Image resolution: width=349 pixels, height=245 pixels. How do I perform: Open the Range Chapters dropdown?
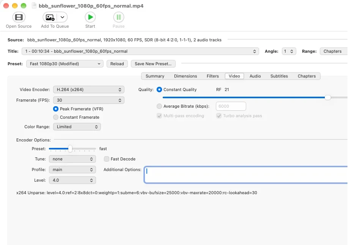pos(334,51)
